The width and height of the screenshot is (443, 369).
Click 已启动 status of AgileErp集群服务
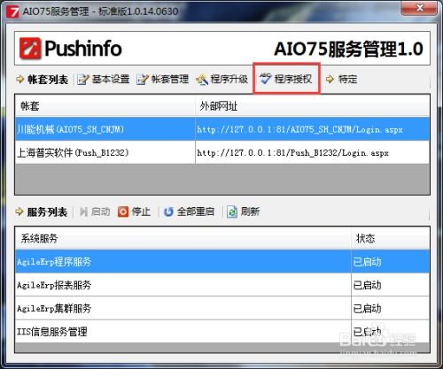367,309
